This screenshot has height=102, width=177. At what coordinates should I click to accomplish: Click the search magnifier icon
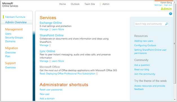pyautogui.click(x=167, y=24)
